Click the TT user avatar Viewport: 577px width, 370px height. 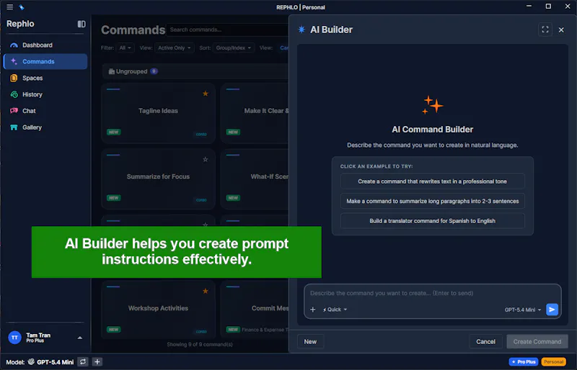click(14, 338)
